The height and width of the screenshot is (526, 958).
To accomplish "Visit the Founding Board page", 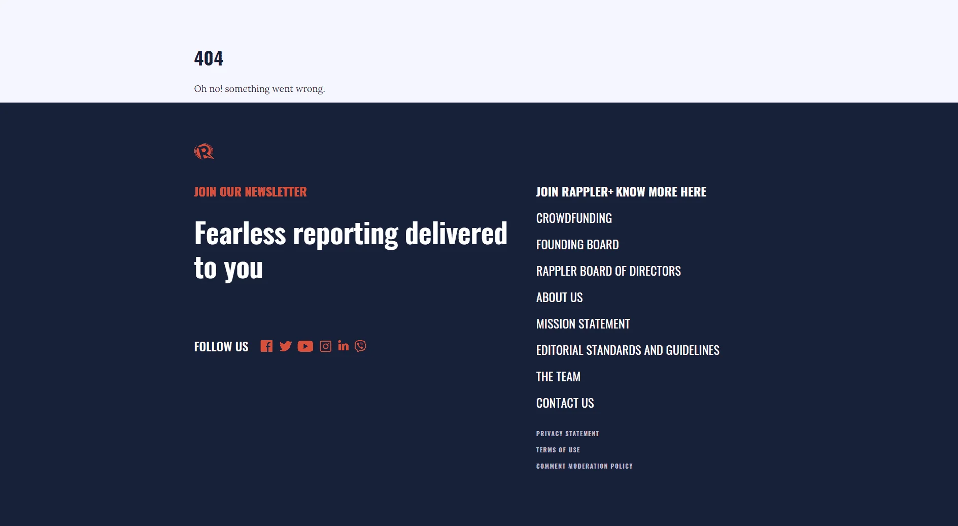I will [x=577, y=245].
